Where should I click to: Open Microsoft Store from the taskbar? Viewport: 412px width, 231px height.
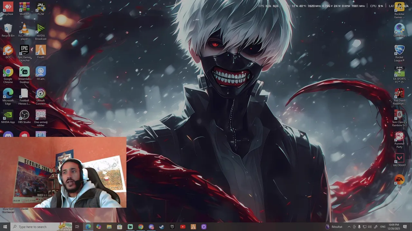click(120, 227)
